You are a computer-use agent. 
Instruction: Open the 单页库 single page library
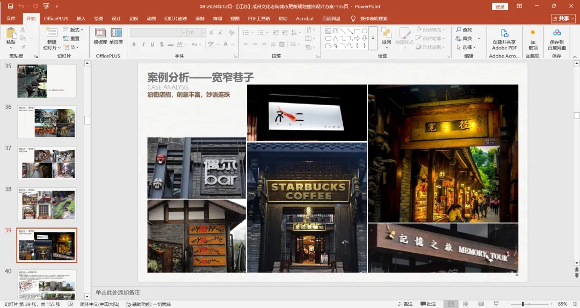[x=116, y=34]
